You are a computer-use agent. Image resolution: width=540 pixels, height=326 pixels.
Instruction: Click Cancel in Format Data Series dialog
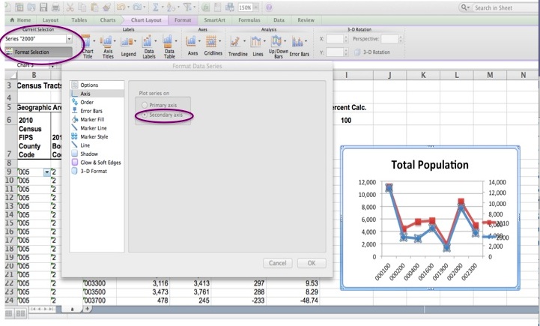278,263
